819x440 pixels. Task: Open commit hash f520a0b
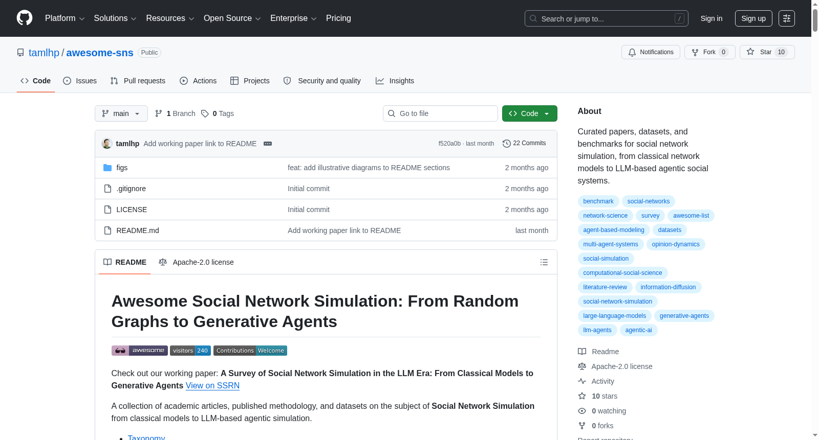(x=449, y=144)
